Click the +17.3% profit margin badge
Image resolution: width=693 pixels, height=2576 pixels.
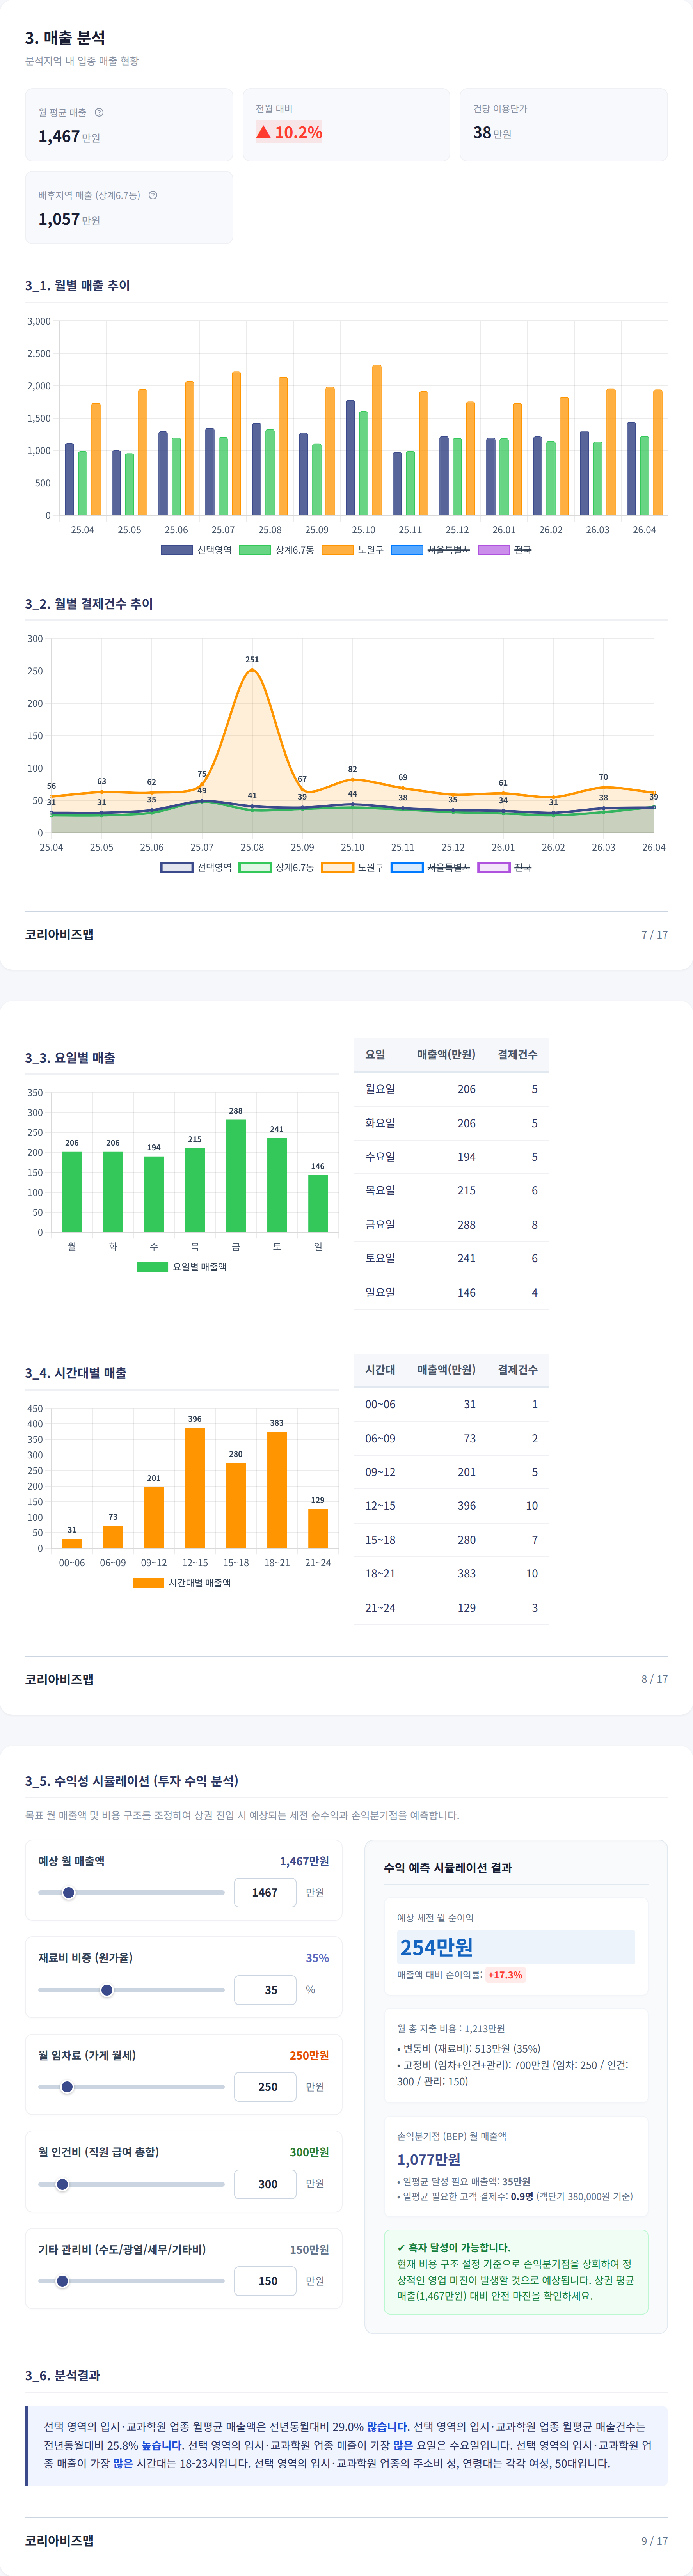click(x=505, y=1975)
